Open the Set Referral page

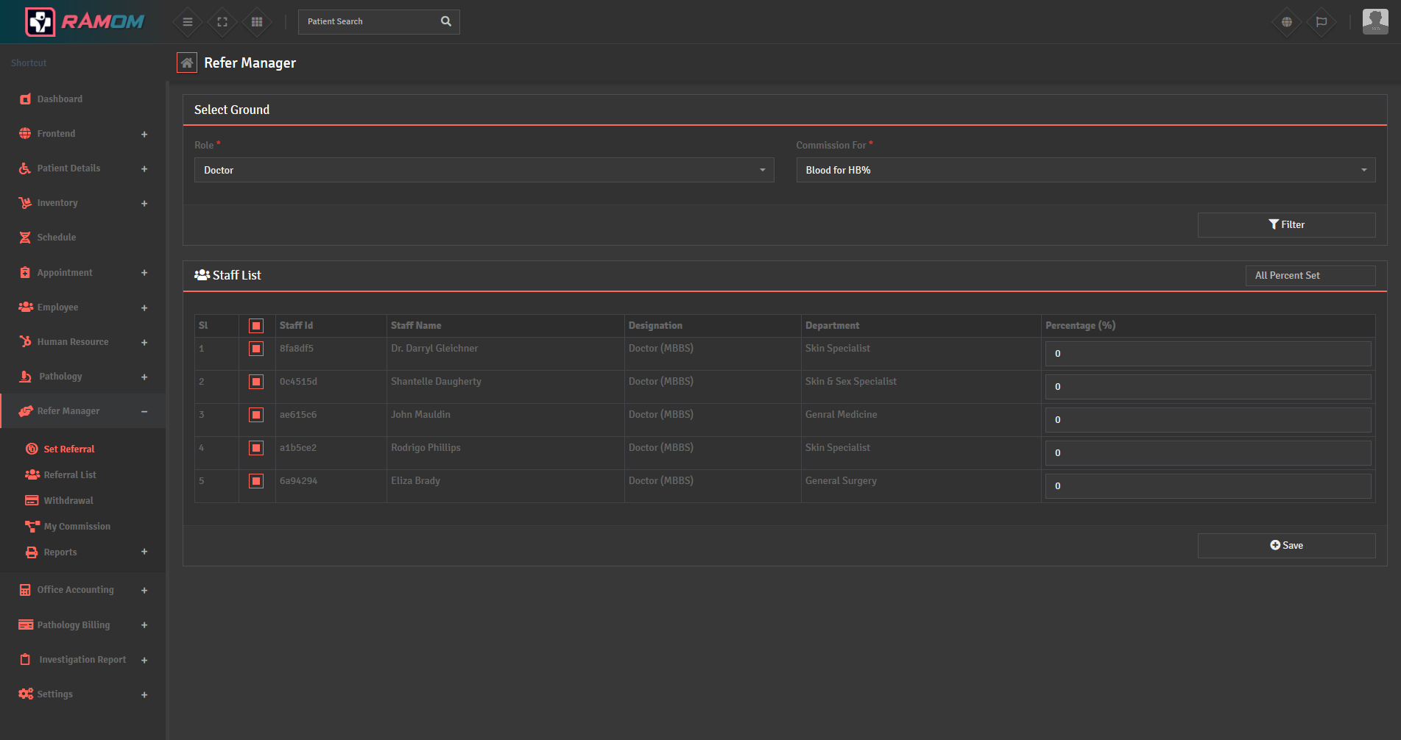click(69, 449)
